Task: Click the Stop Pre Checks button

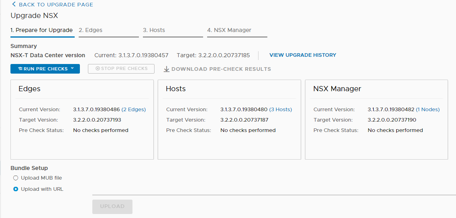Action: pos(121,69)
